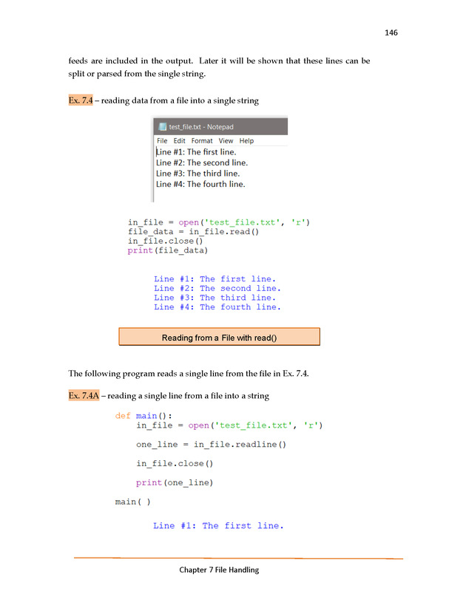Screen dimensions: 466x602
Task: Click 'Line #2: The second line.' in Notepad
Action: point(202,163)
